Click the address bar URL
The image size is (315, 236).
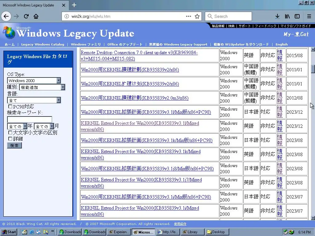coord(91,17)
